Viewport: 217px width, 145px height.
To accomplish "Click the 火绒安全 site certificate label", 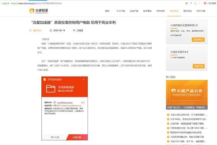I will click(x=5, y=3).
